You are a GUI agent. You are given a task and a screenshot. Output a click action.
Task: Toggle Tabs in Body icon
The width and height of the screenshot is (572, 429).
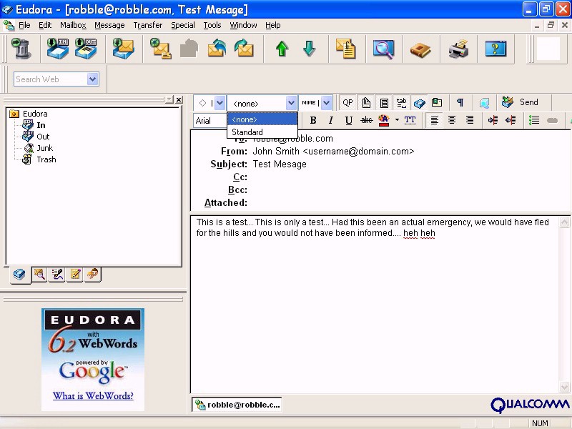tap(401, 103)
